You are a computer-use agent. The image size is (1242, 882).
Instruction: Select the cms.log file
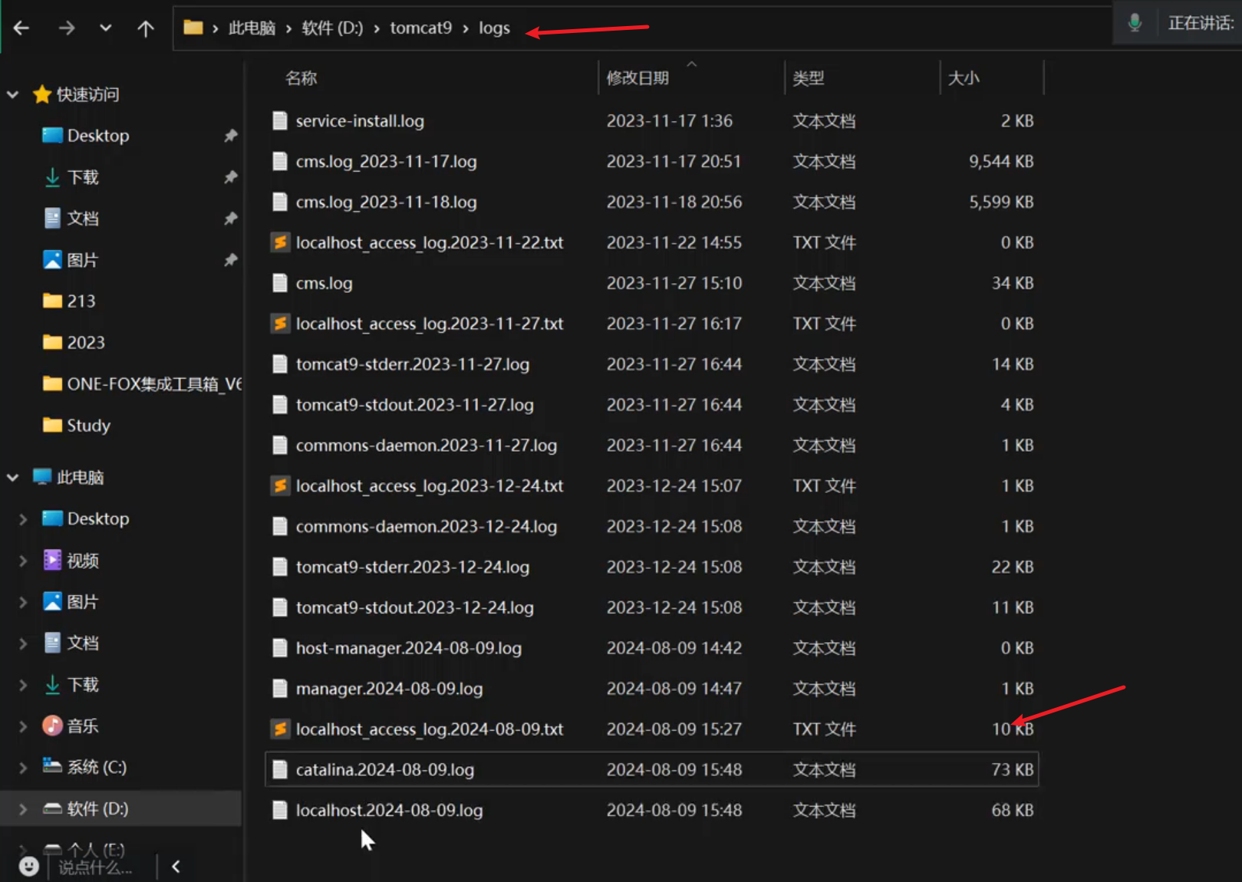click(x=324, y=283)
